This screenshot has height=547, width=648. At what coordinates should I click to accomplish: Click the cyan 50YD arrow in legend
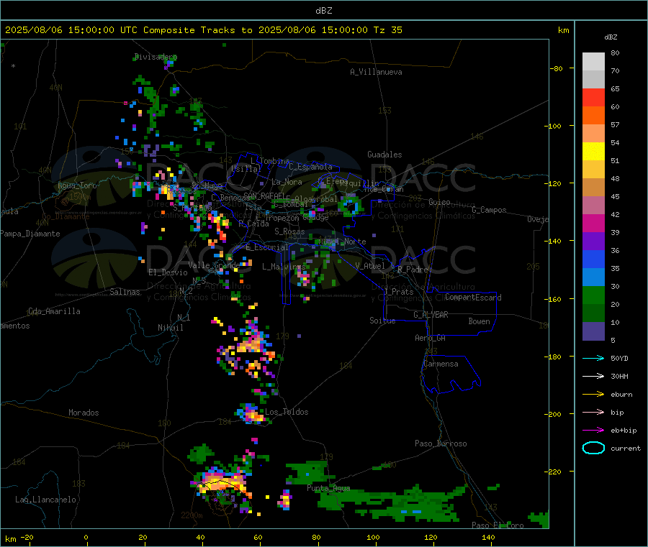point(593,358)
